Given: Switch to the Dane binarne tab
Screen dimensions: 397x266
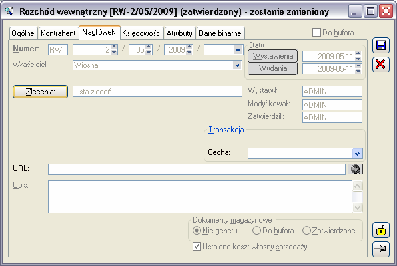Looking at the screenshot, I should tap(220, 33).
